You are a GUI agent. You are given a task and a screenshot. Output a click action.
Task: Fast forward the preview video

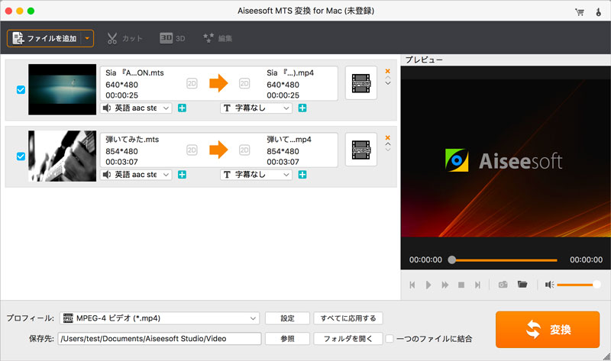[x=445, y=285]
